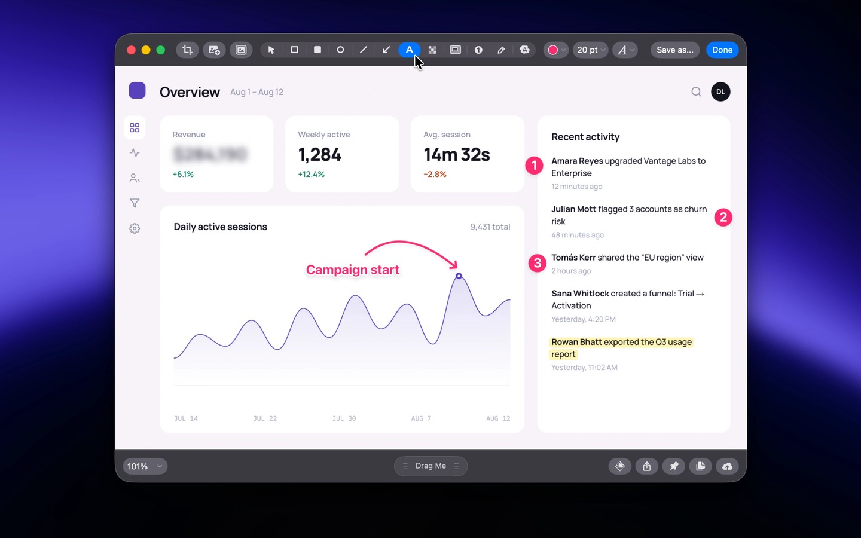
Task: Click the Drag Me handle
Action: tap(430, 466)
